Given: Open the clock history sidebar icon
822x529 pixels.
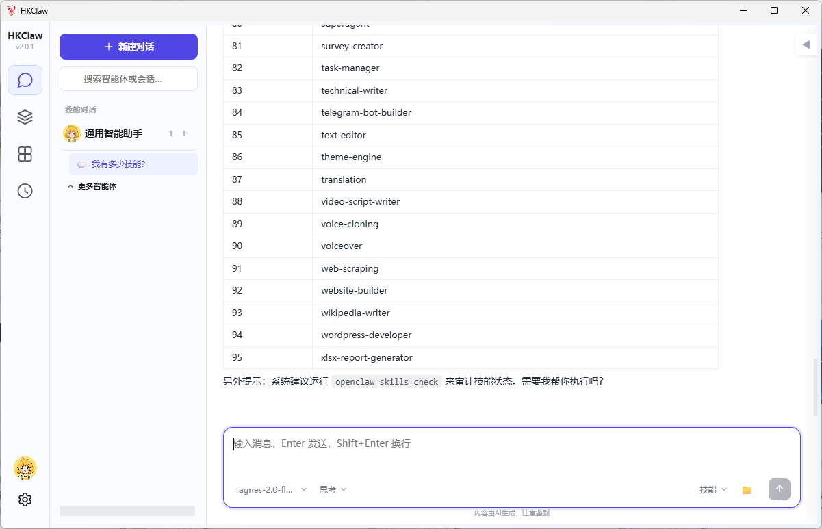Looking at the screenshot, I should pyautogui.click(x=25, y=191).
